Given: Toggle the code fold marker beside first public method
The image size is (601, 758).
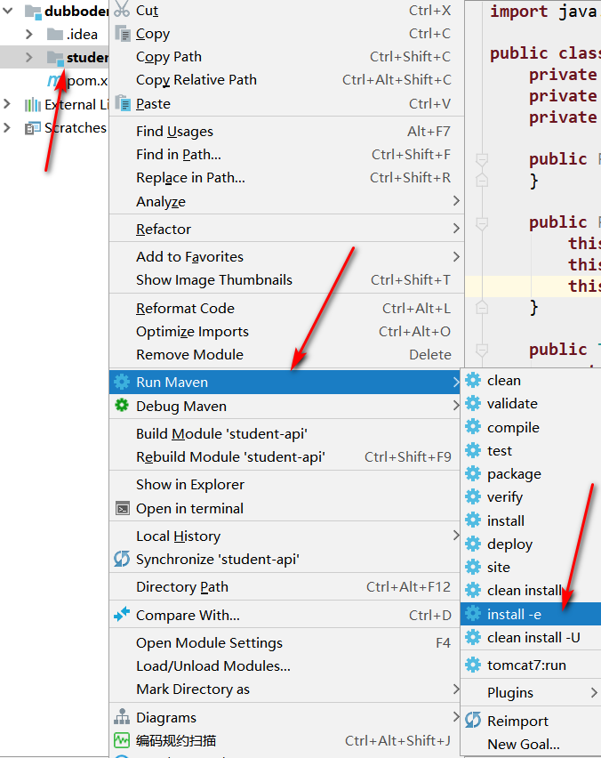Looking at the screenshot, I should [482, 159].
